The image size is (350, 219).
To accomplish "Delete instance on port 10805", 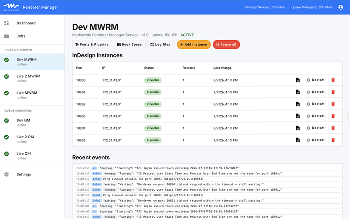I will click(333, 140).
